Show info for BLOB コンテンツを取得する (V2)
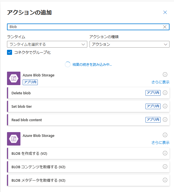The height and width of the screenshot is (192, 174). [x=165, y=167]
